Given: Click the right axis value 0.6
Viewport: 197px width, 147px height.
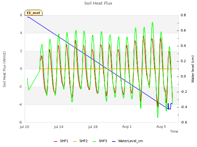Looking at the screenshot, I should click(x=183, y=31).
